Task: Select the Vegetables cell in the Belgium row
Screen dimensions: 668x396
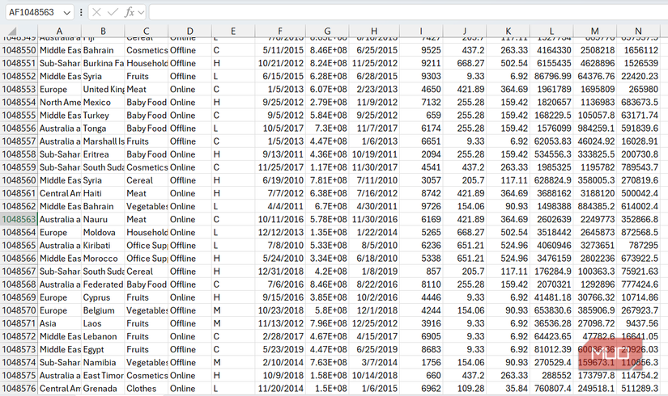Action: click(x=147, y=310)
